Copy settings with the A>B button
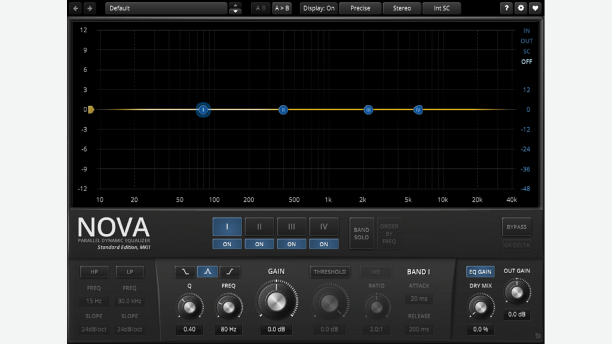Viewport: 612px width, 344px height. coord(281,8)
